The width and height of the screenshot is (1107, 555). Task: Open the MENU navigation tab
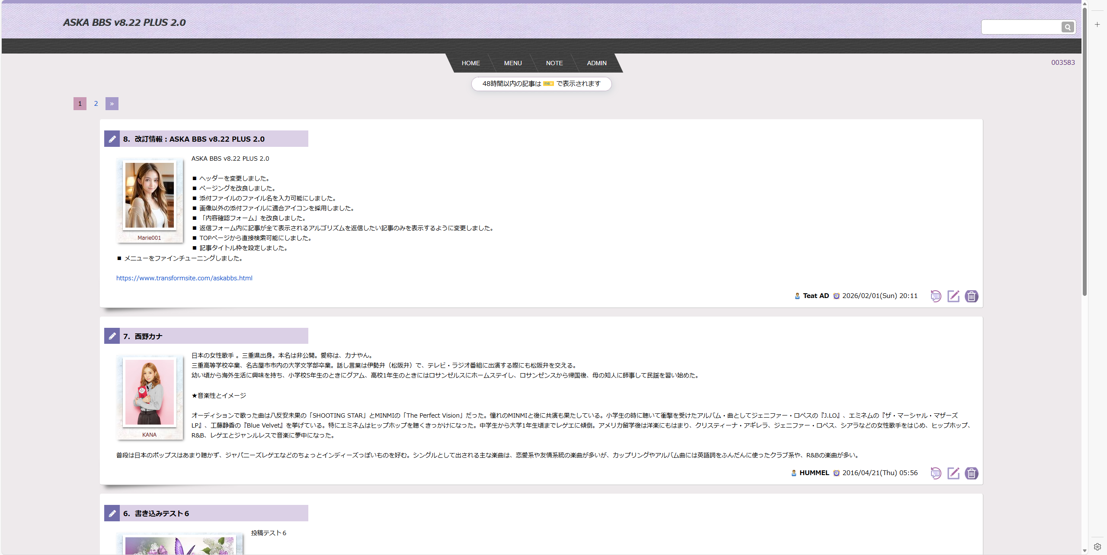tap(513, 63)
